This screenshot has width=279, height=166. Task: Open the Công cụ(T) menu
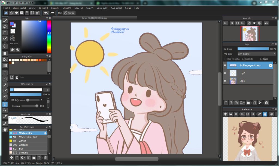point(102,8)
